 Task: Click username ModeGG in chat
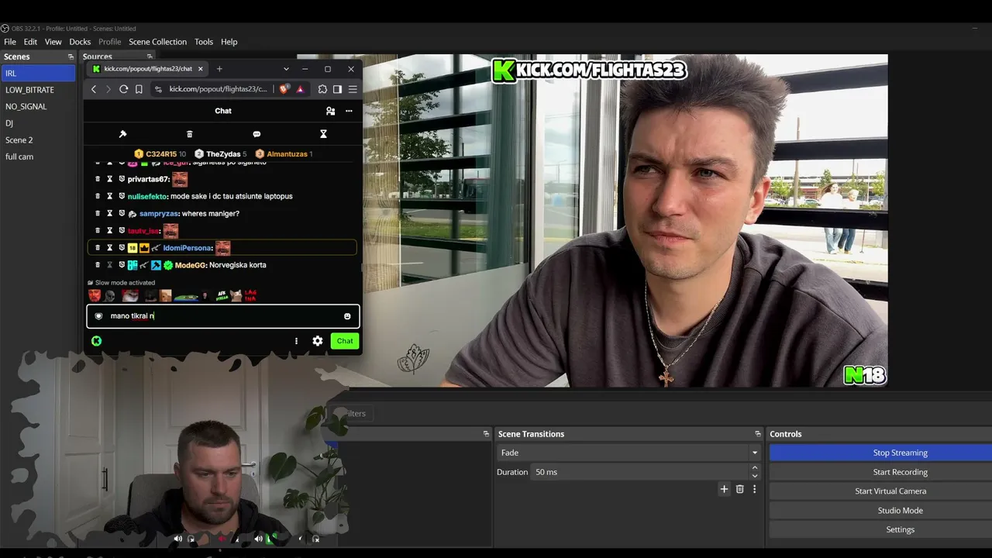[190, 265]
